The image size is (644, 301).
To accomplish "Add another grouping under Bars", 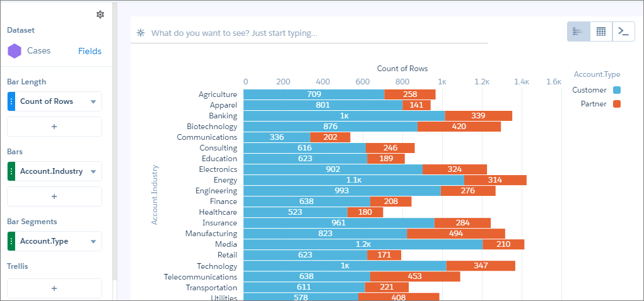I will [x=54, y=196].
